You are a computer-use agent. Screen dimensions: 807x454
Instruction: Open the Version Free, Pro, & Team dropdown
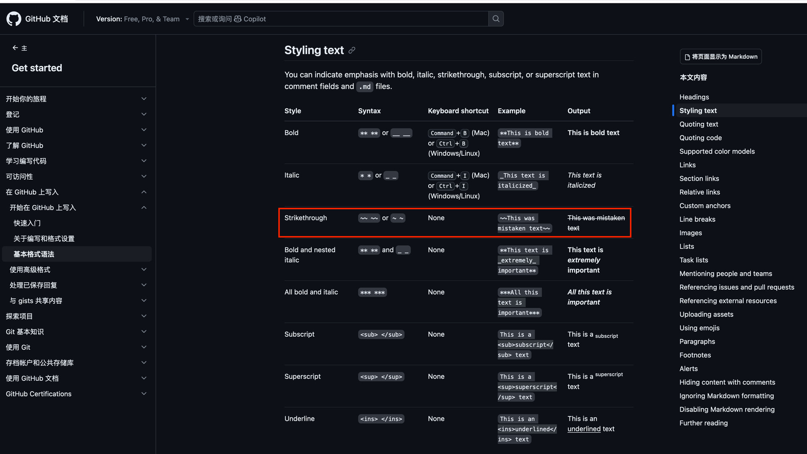[x=142, y=19]
